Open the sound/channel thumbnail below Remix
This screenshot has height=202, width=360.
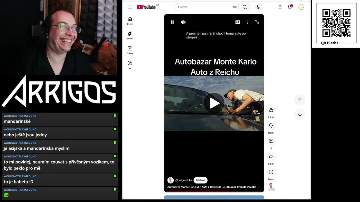(271, 187)
